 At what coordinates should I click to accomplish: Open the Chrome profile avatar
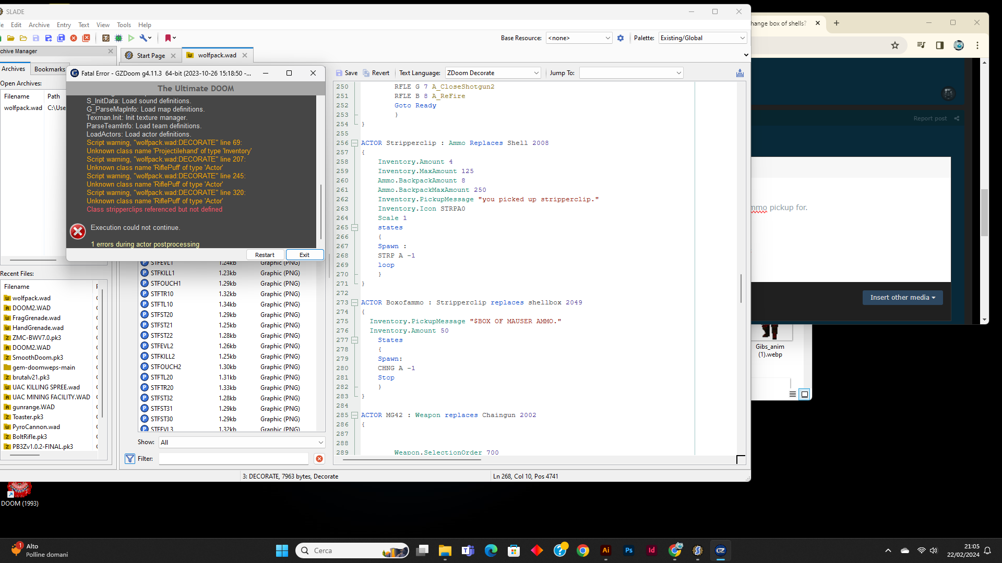pos(959,45)
